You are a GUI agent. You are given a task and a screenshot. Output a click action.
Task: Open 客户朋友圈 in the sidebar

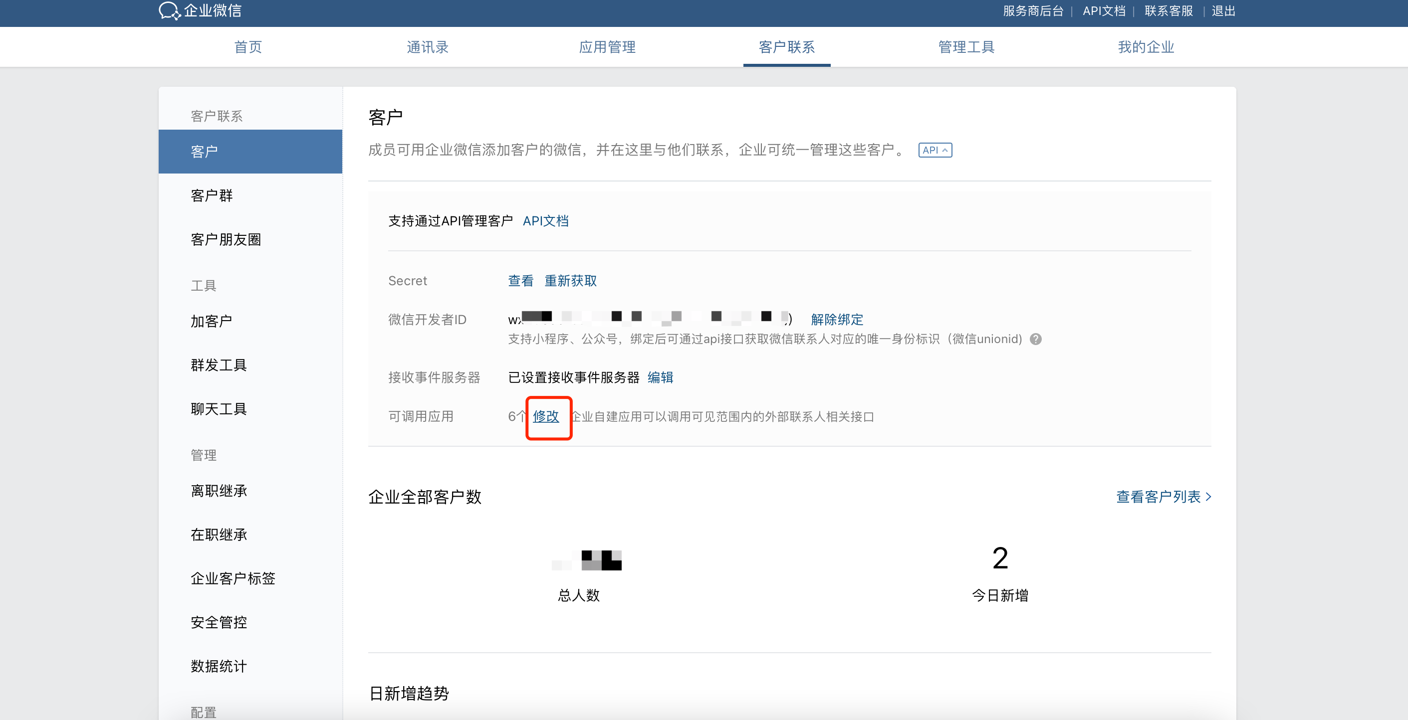[226, 239]
